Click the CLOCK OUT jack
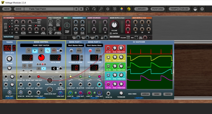Image resolution: width=212 pixels, height=114 pixels. pyautogui.click(x=38, y=93)
